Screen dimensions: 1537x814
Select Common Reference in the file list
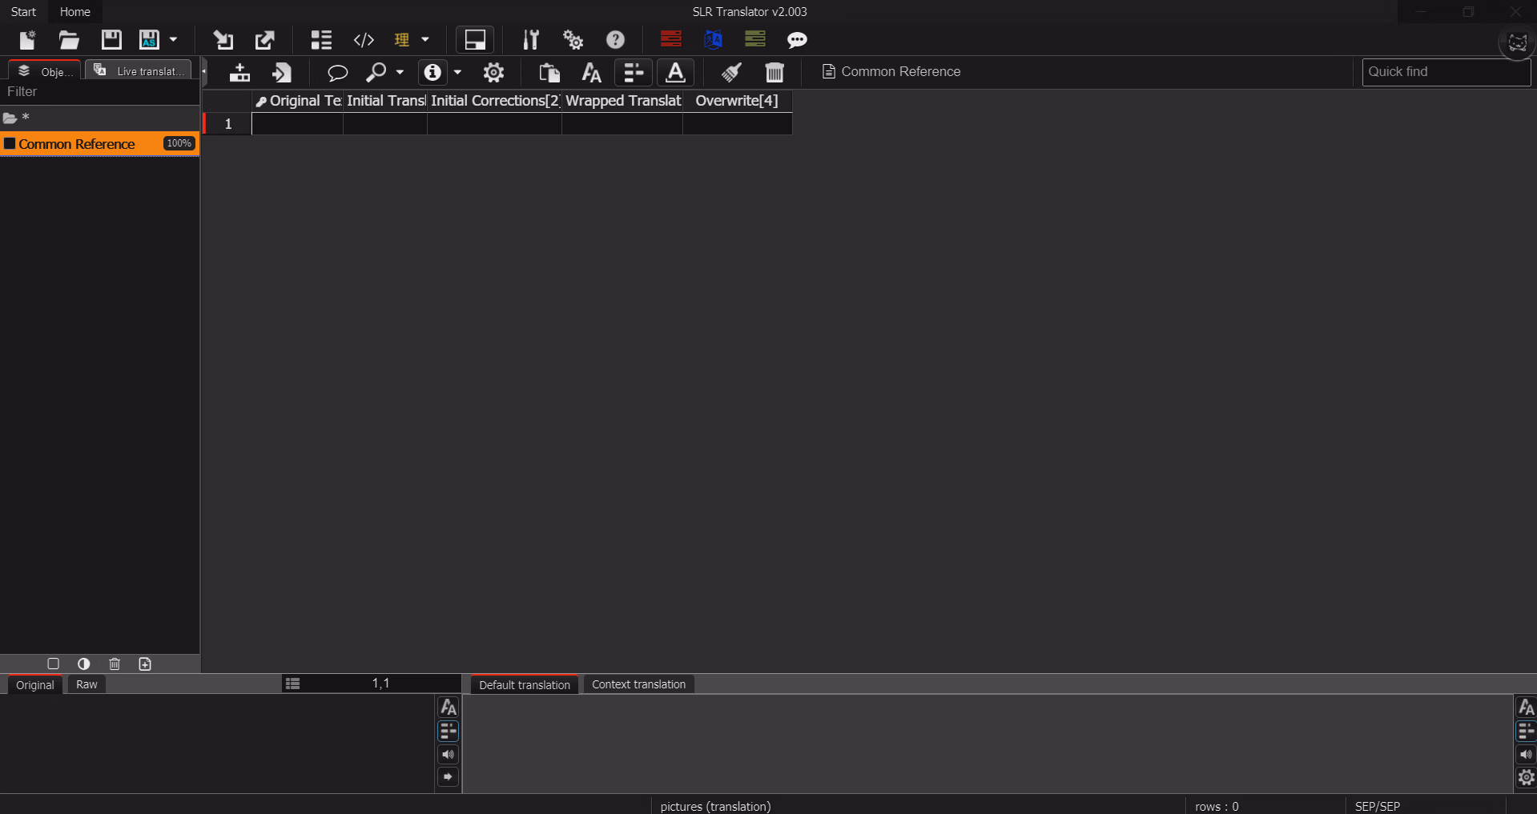pos(77,144)
